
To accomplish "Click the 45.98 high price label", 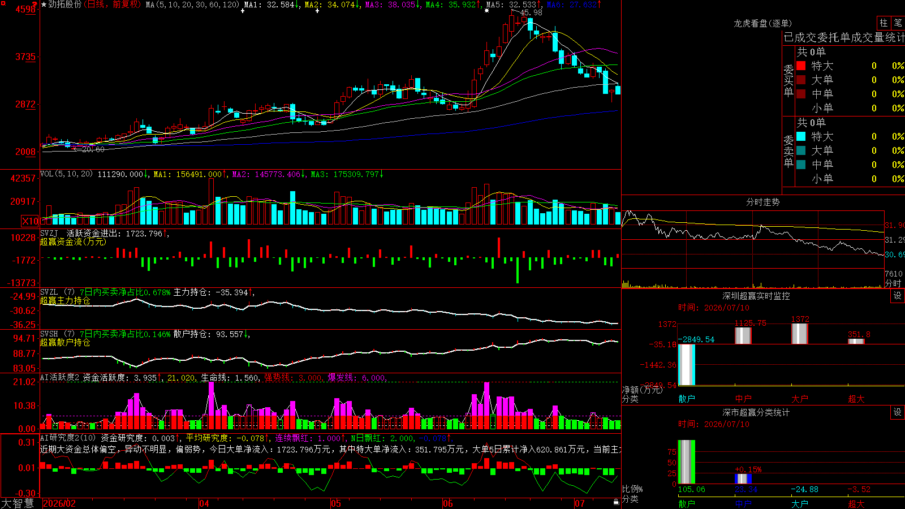I will tap(531, 12).
